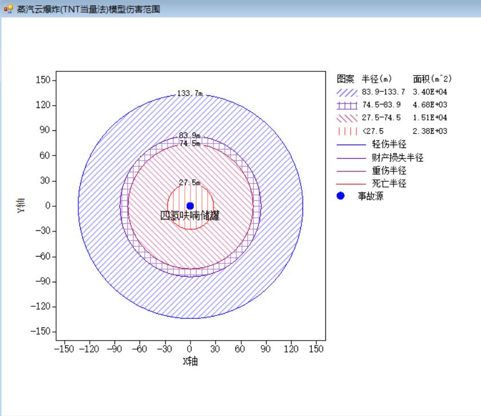The width and height of the screenshot is (481, 416).
Task: Click the Y轴 axis title
Action: 21,205
